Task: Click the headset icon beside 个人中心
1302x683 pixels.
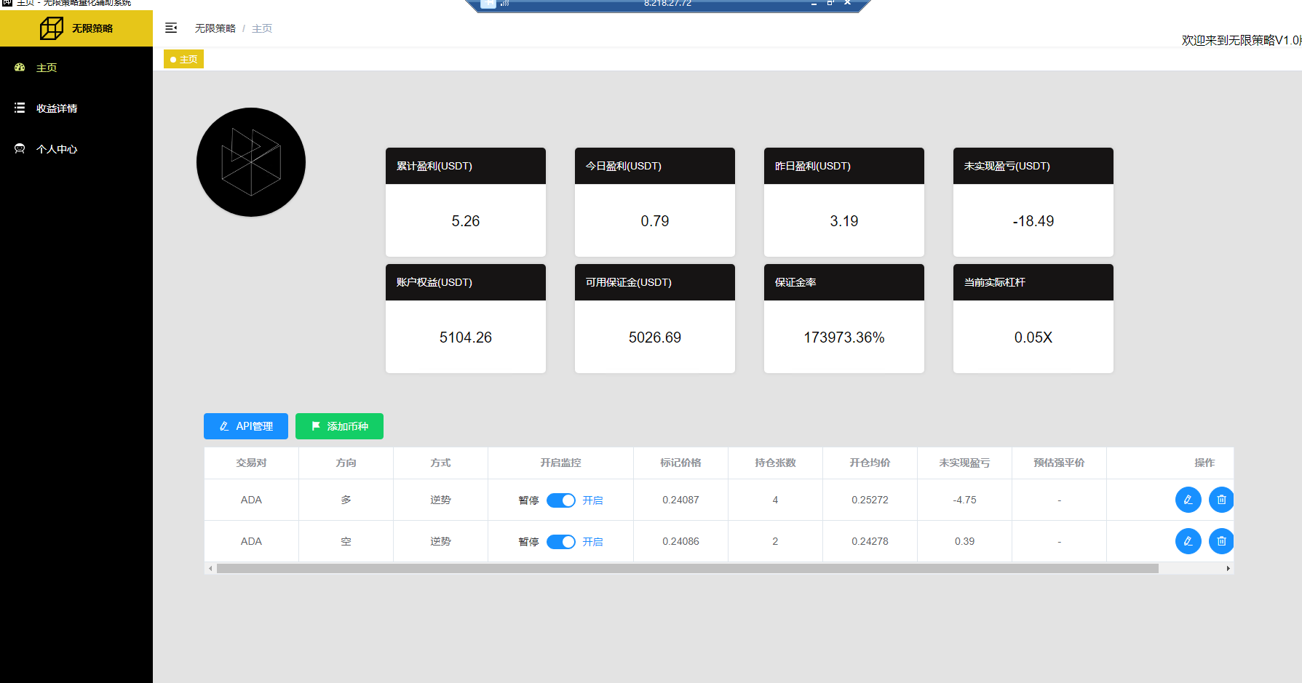Action: [20, 148]
